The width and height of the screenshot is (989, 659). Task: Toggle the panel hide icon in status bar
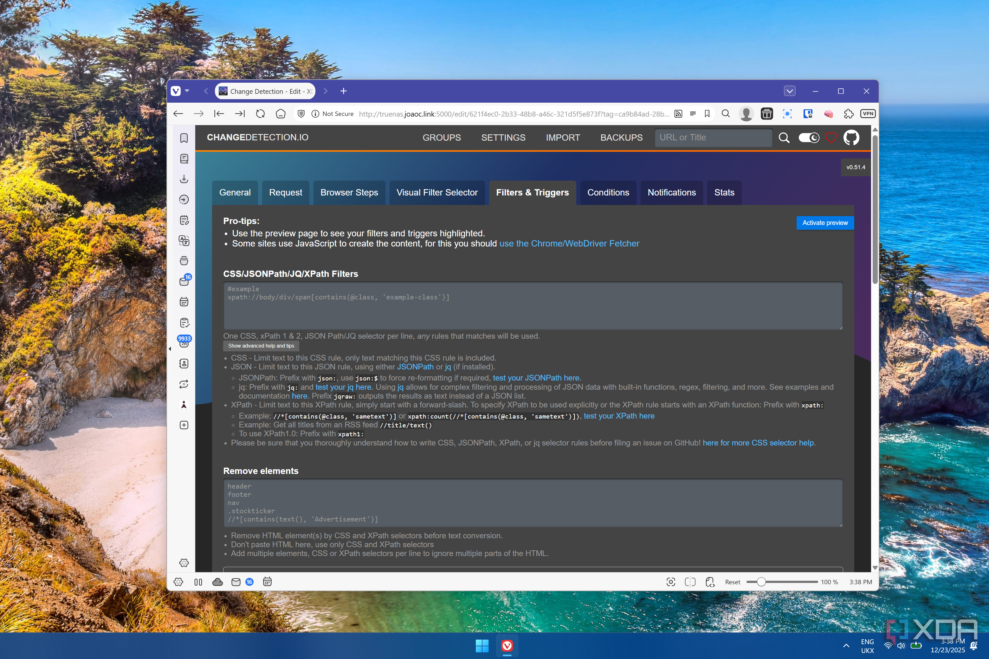198,582
